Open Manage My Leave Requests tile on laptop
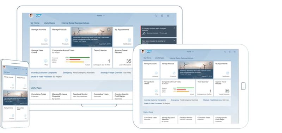Viewport: 282px width, 133px height. pos(60,96)
